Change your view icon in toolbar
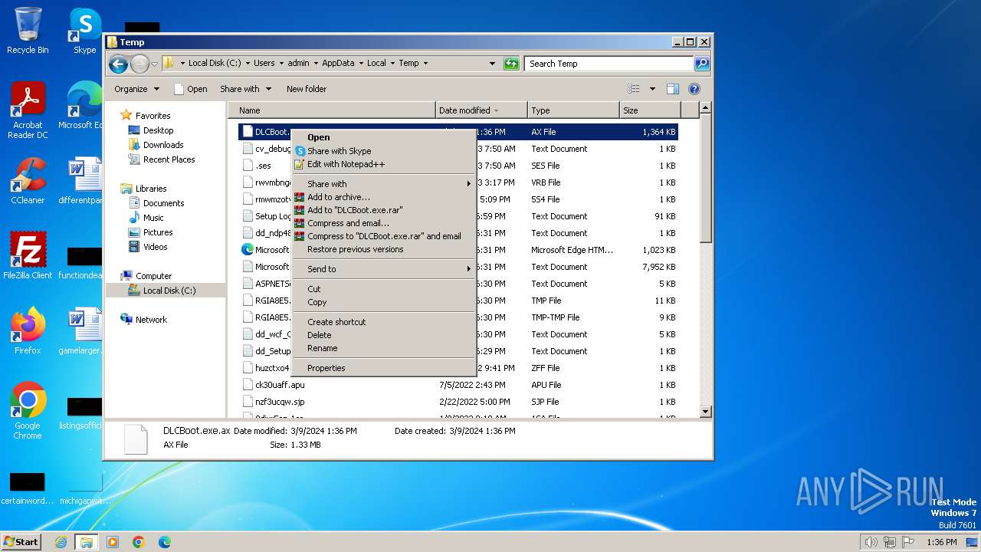The image size is (981, 552). (634, 89)
